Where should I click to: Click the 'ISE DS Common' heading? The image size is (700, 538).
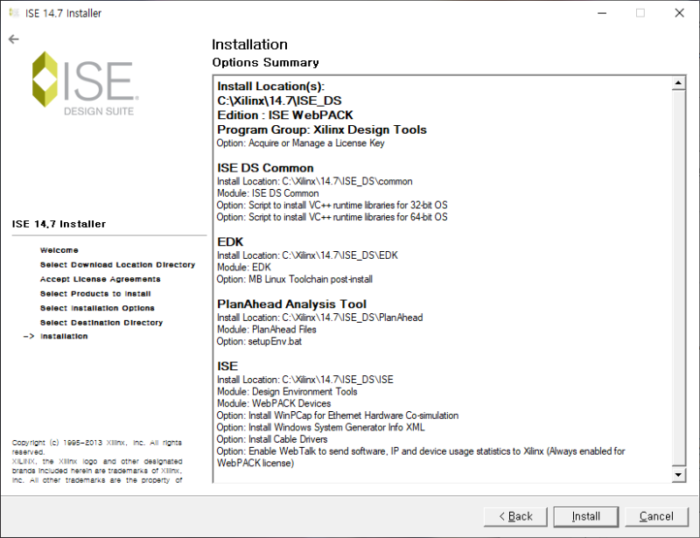coord(265,168)
